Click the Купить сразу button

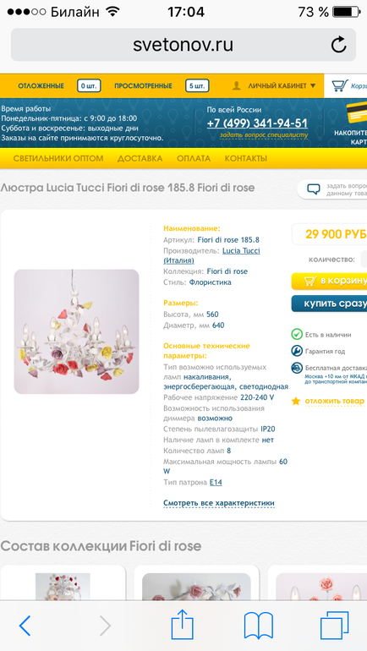pos(329,304)
